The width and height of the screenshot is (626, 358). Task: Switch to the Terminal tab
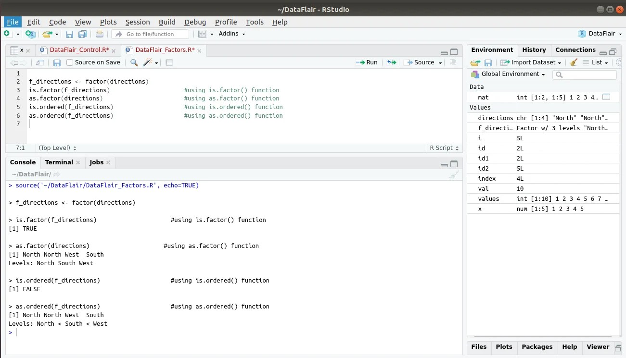59,162
